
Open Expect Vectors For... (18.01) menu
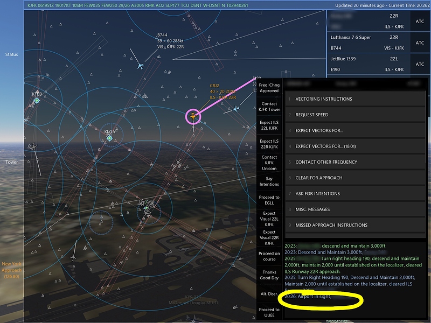(355, 146)
